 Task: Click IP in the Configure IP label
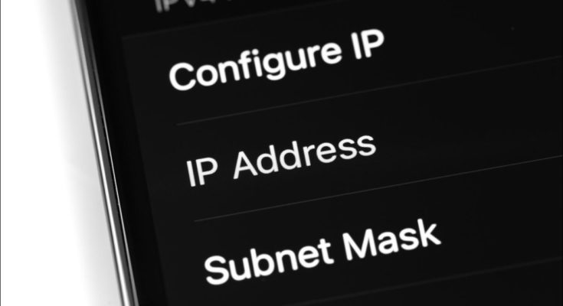click(368, 44)
